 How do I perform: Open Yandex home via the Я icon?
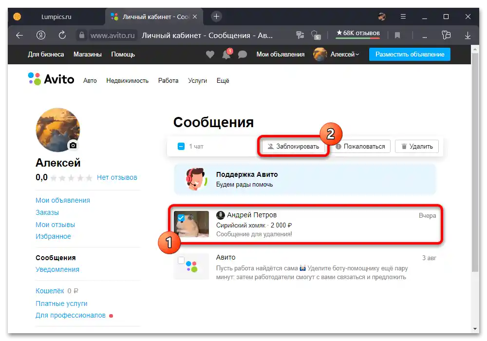41,36
